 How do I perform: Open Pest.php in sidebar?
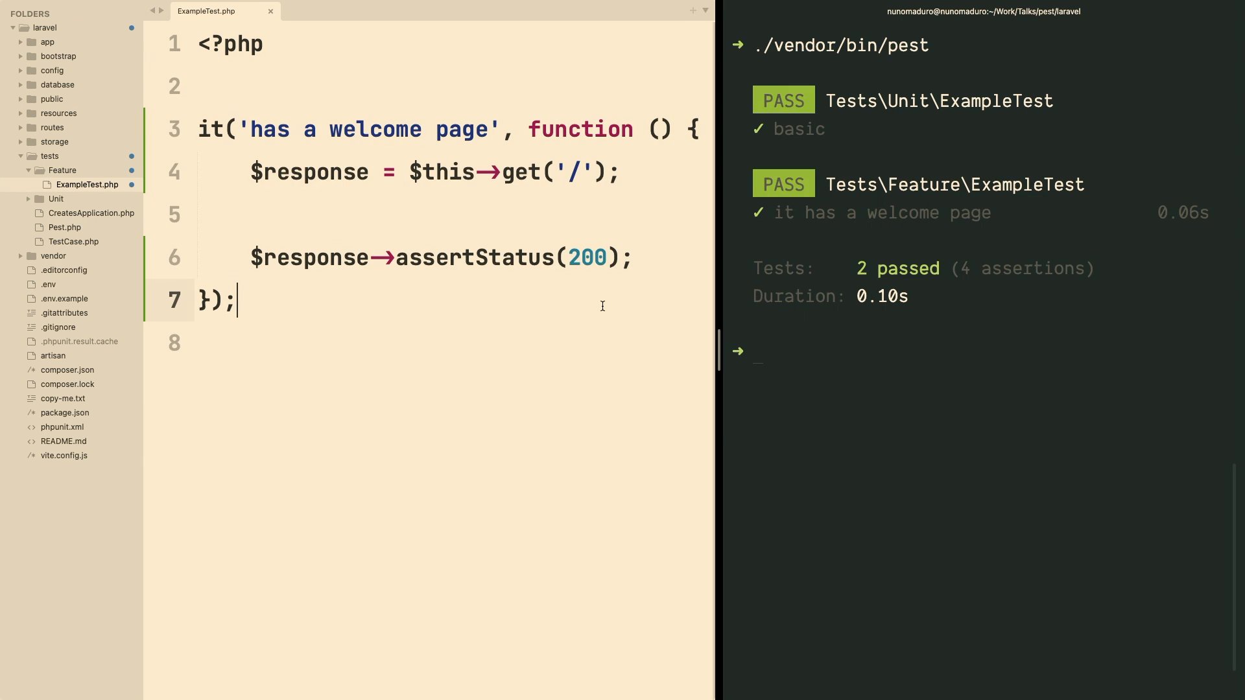(x=64, y=227)
